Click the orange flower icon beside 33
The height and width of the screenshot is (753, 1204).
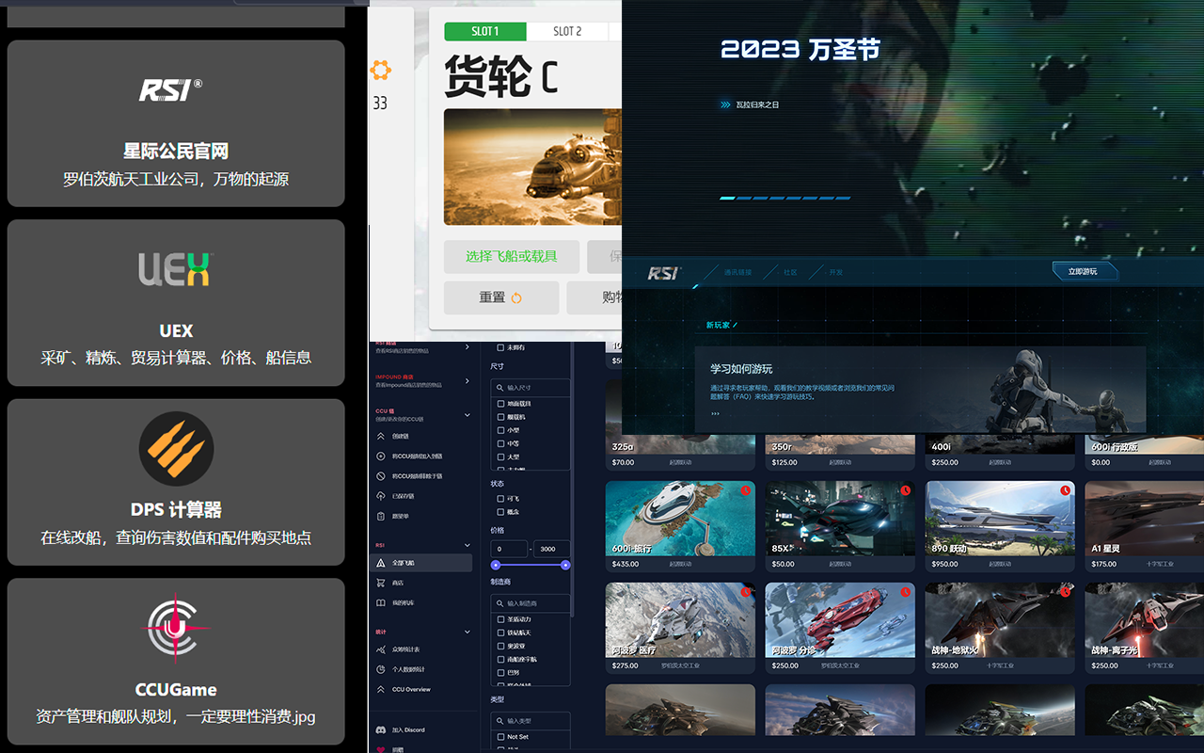coord(381,70)
